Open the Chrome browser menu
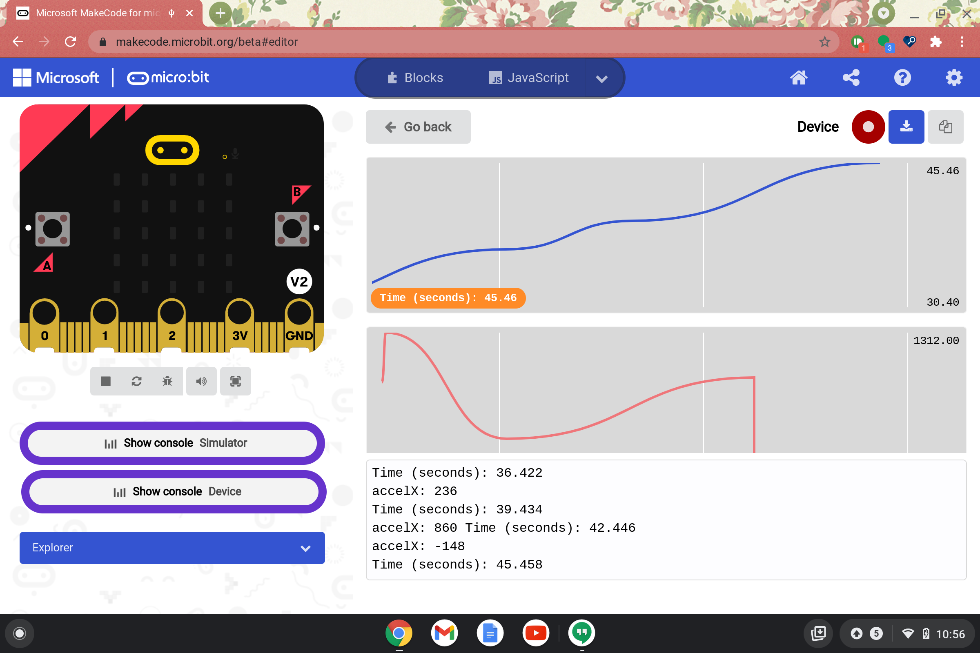The width and height of the screenshot is (980, 653). 962,42
